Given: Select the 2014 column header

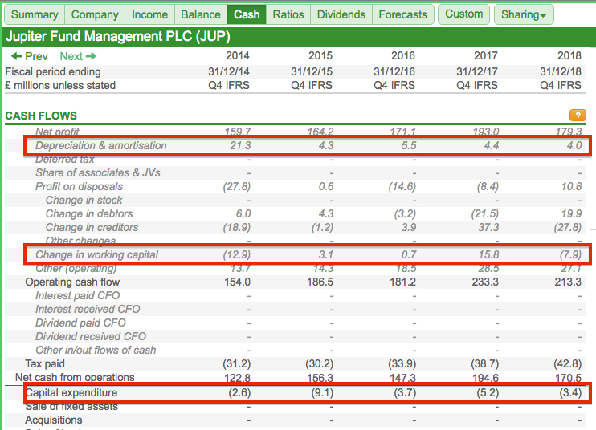Looking at the screenshot, I should pyautogui.click(x=238, y=56).
